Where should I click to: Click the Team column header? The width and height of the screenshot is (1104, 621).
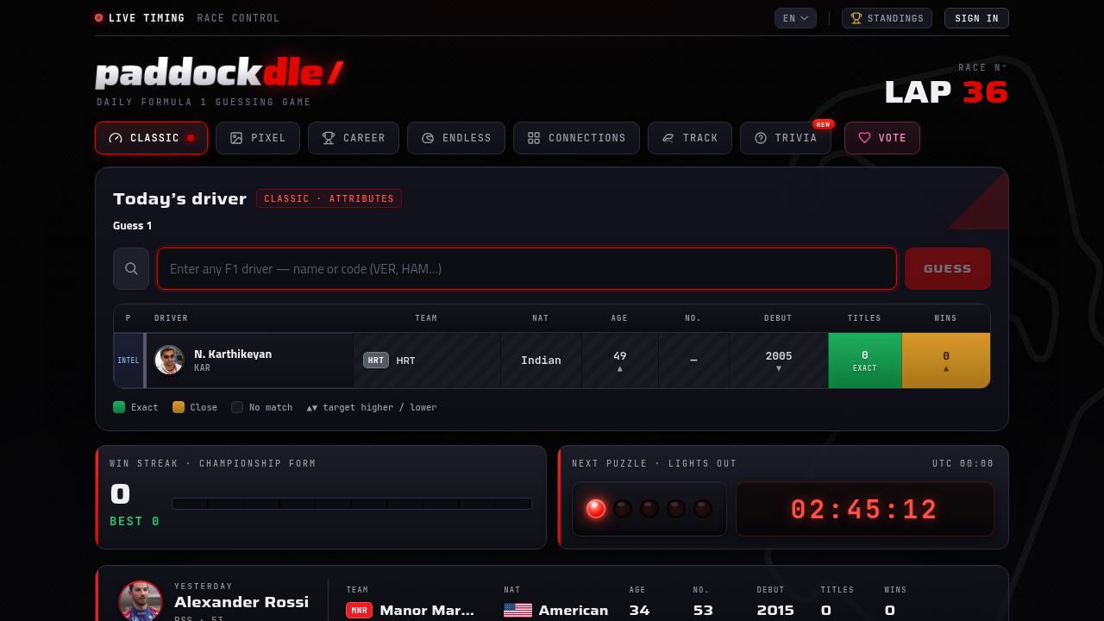click(x=426, y=318)
